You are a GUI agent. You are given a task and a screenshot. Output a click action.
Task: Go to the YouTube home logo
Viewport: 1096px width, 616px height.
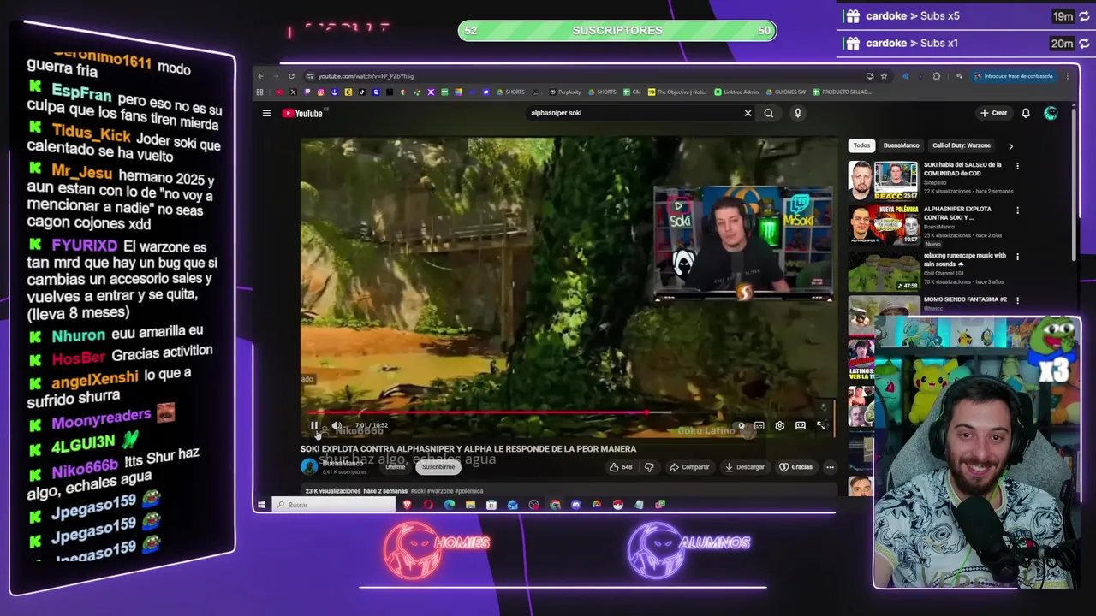click(x=303, y=113)
